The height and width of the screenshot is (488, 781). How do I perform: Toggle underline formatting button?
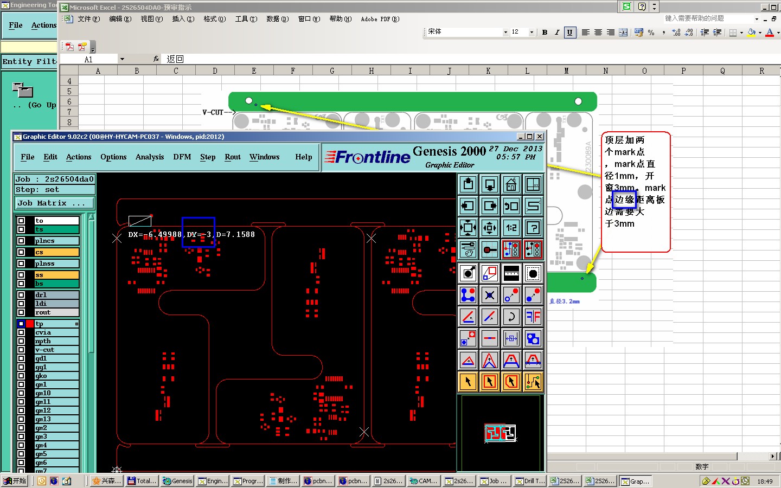coord(569,33)
